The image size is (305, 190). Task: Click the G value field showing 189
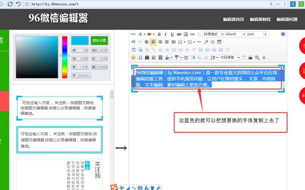coord(80,59)
